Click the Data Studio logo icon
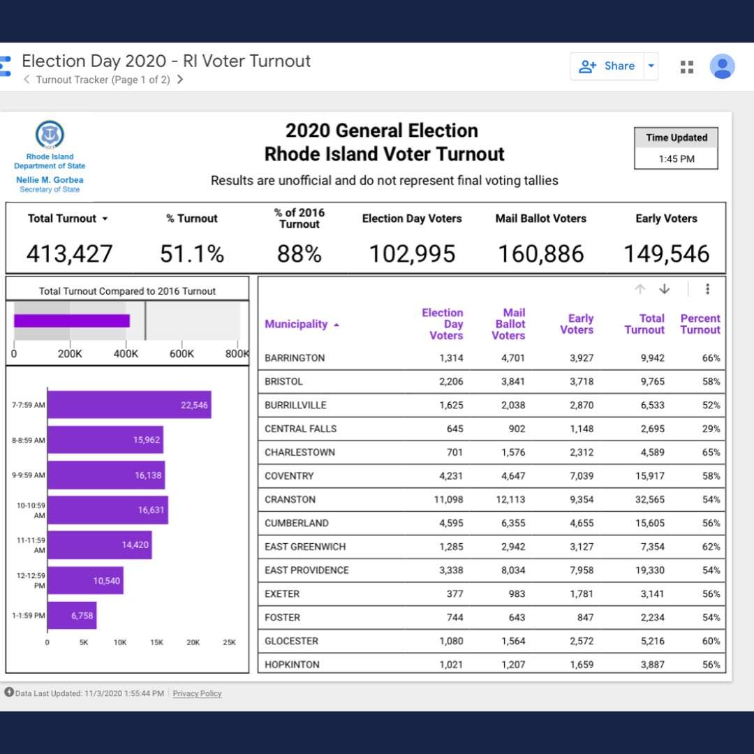754x754 pixels. point(6,66)
